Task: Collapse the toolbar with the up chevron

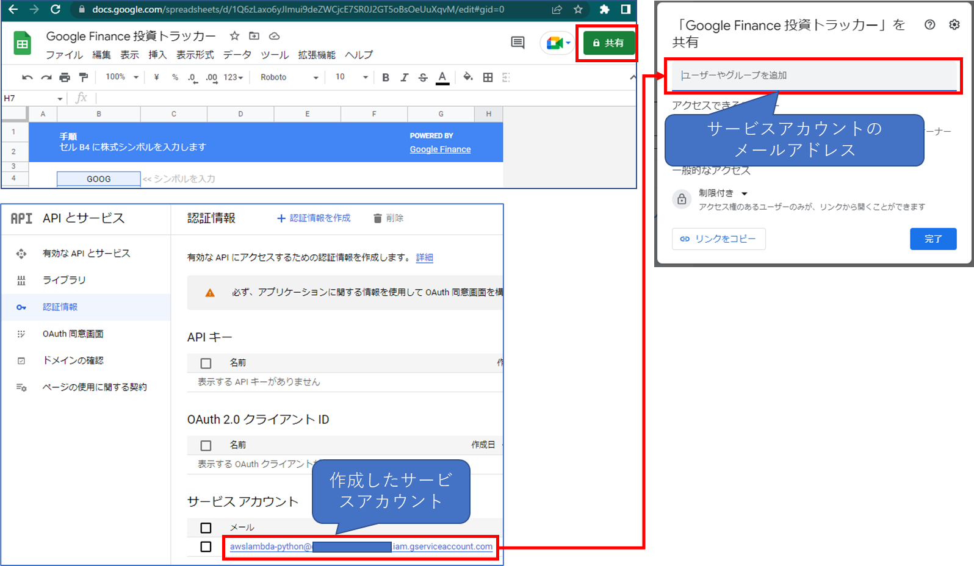Action: pos(632,77)
